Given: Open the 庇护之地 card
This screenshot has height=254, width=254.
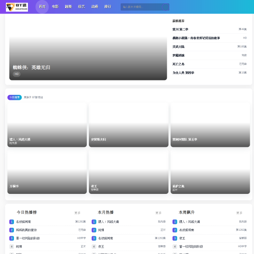Looking at the screenshot, I should [x=210, y=171].
